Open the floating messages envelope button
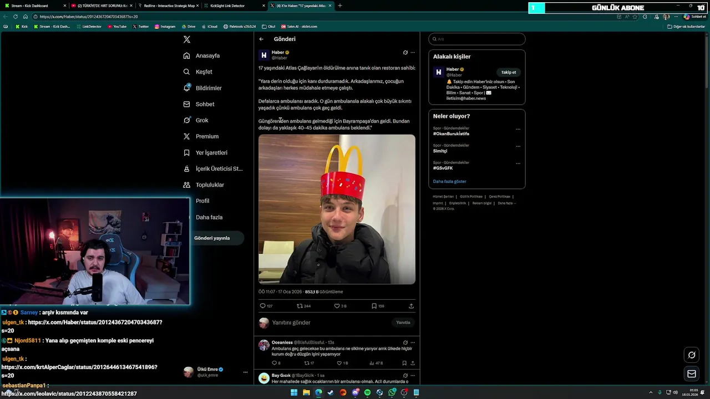 [x=692, y=374]
